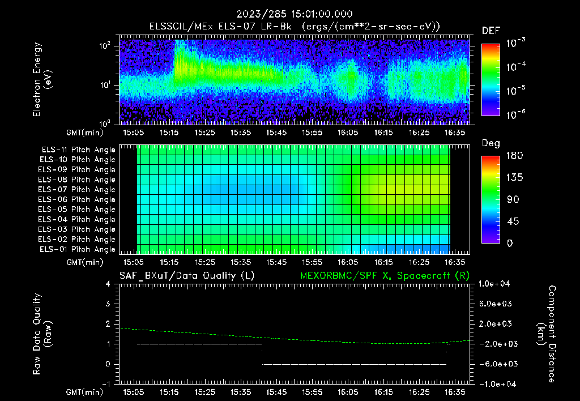Click '90' on the Deg color scale
Image resolution: width=580 pixels, height=401 pixels.
tap(513, 200)
